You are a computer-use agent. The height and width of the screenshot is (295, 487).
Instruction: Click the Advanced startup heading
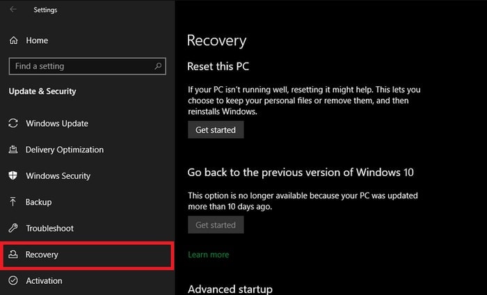click(230, 289)
